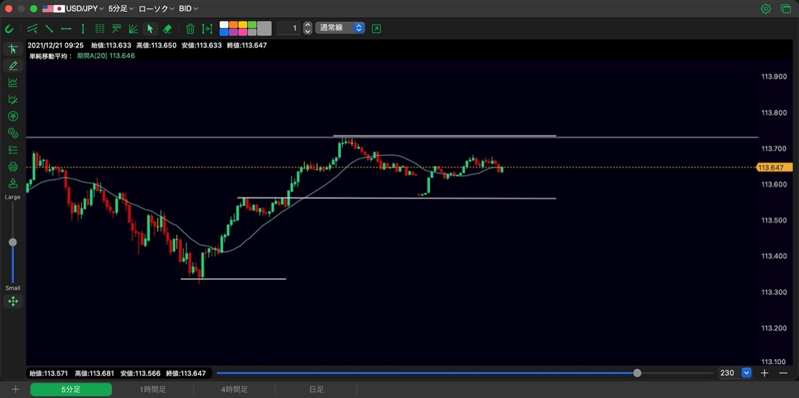The width and height of the screenshot is (799, 398).
Task: Pick the vertical line drawing tool
Action: click(x=83, y=29)
